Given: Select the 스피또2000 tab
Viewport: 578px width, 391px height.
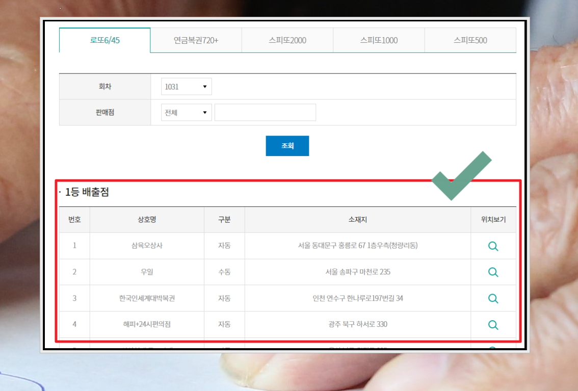Looking at the screenshot, I should tap(287, 40).
